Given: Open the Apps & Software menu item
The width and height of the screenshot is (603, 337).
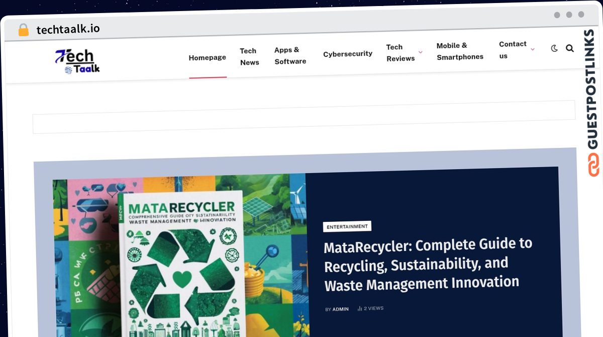Looking at the screenshot, I should [290, 55].
